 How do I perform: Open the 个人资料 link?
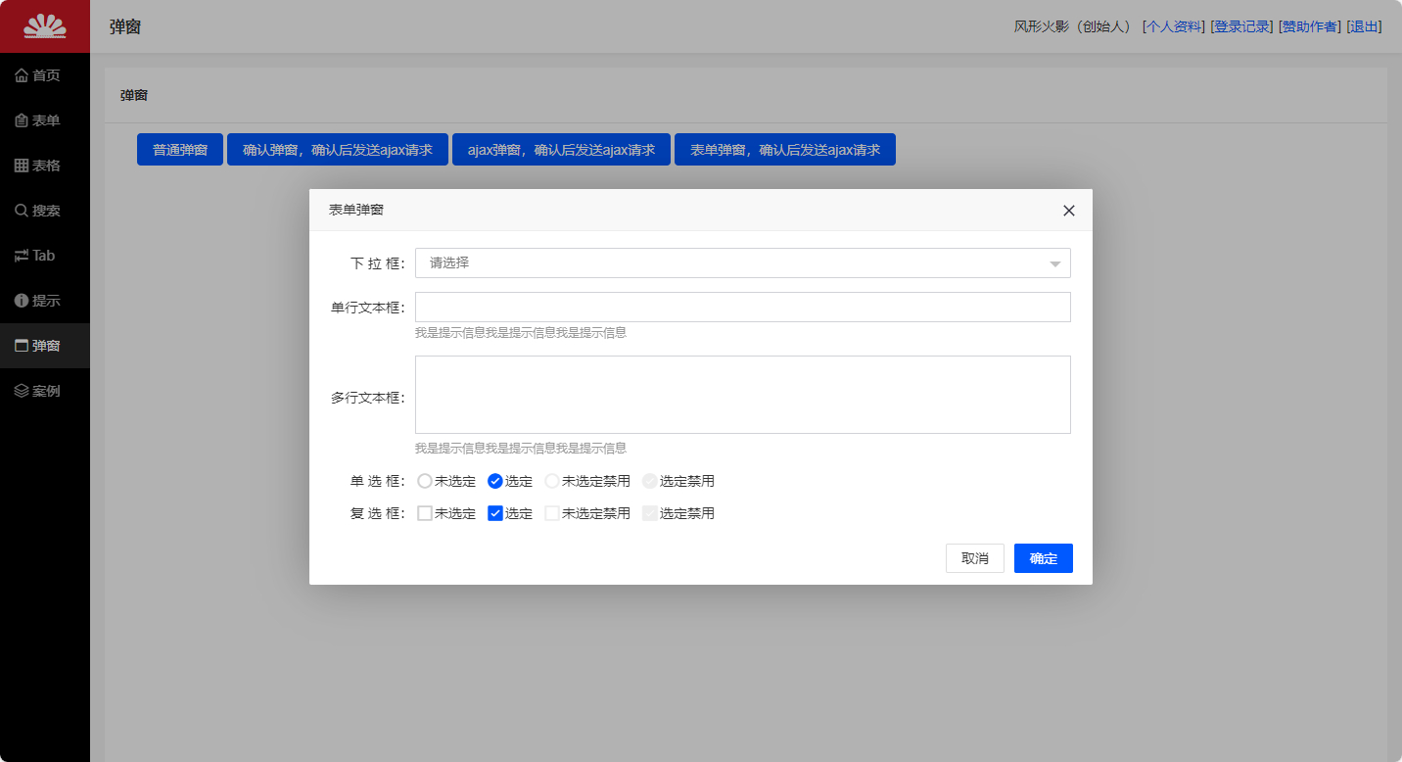[x=1174, y=26]
